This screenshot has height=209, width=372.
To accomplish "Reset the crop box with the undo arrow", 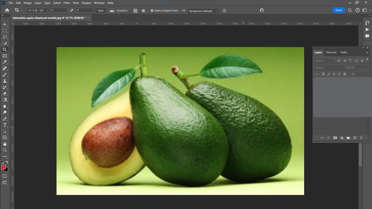I will click(x=262, y=10).
